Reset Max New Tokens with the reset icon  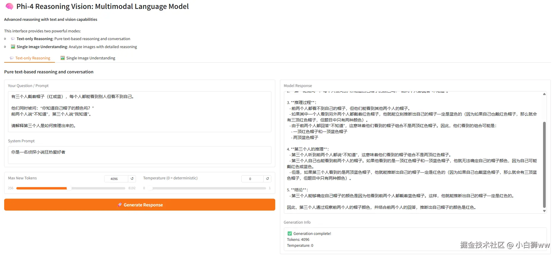pyautogui.click(x=132, y=178)
